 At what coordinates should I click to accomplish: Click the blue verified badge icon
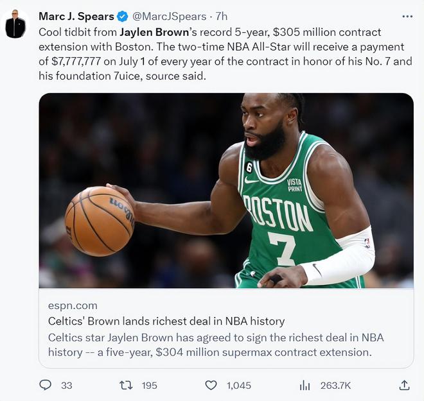123,17
